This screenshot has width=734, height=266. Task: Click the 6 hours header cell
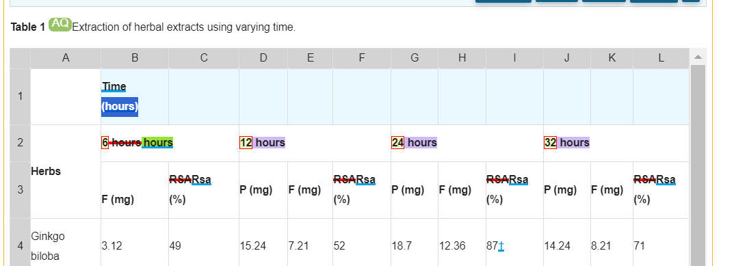click(170, 143)
